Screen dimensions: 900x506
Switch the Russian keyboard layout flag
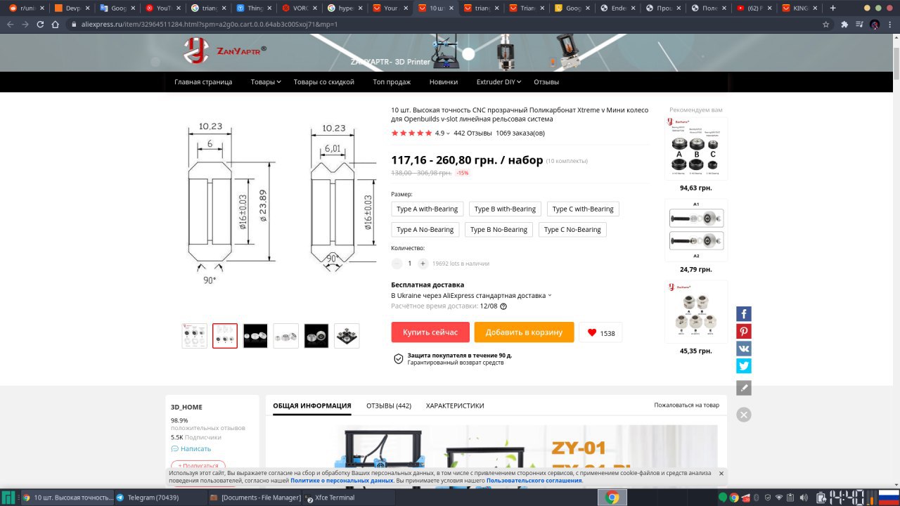tap(887, 498)
